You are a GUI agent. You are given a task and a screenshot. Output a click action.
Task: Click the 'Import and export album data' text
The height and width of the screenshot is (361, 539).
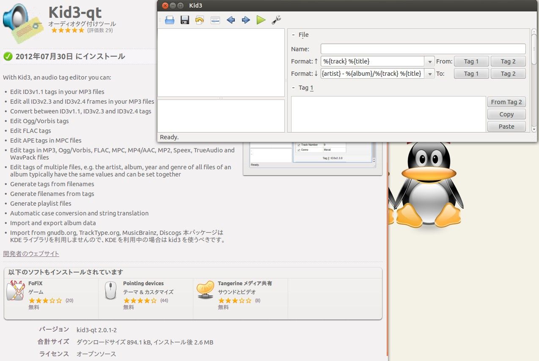pyautogui.click(x=53, y=223)
